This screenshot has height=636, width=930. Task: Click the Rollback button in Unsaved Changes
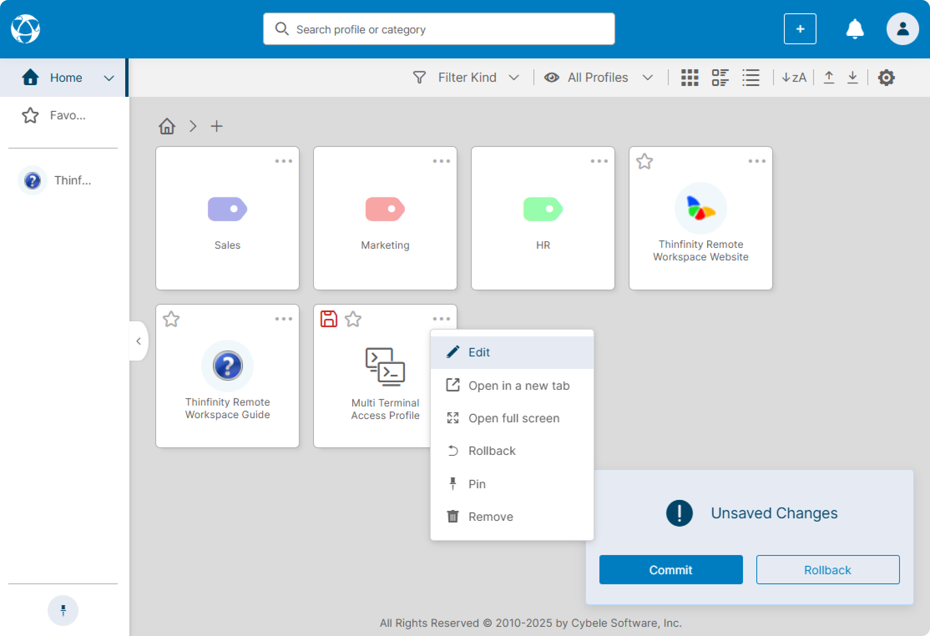click(x=828, y=570)
